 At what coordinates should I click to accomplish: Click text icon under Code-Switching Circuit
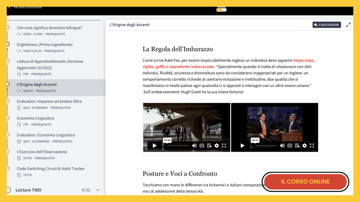pyautogui.click(x=19, y=175)
